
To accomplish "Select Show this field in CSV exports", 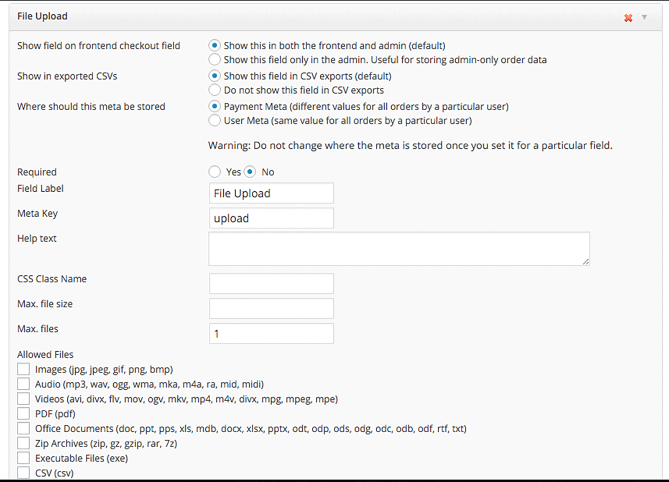I will tap(214, 76).
